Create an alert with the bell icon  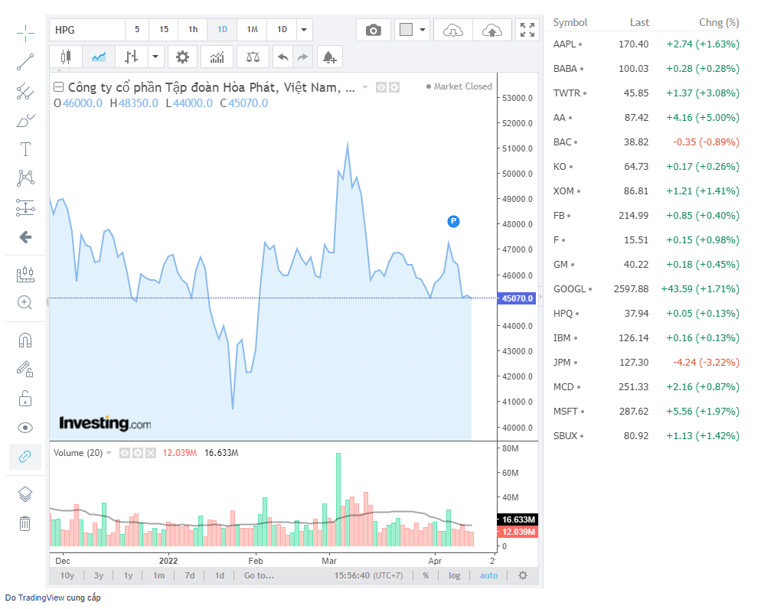[x=330, y=57]
